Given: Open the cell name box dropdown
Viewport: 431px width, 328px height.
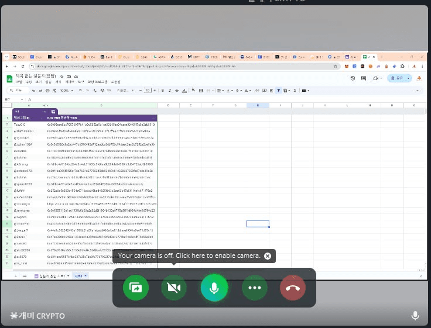Looking at the screenshot, I should pyautogui.click(x=23, y=99).
